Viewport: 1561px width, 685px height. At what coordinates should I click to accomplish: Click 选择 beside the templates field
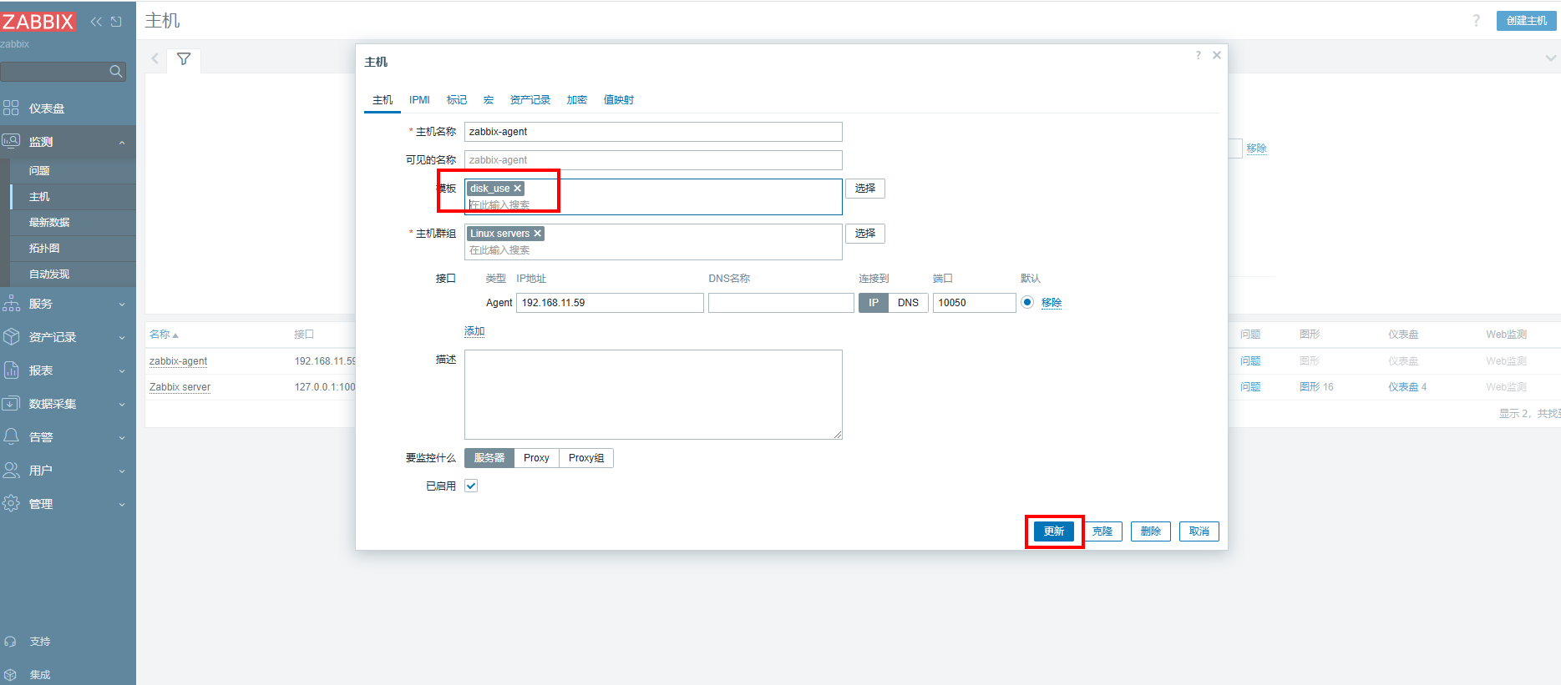pos(865,189)
